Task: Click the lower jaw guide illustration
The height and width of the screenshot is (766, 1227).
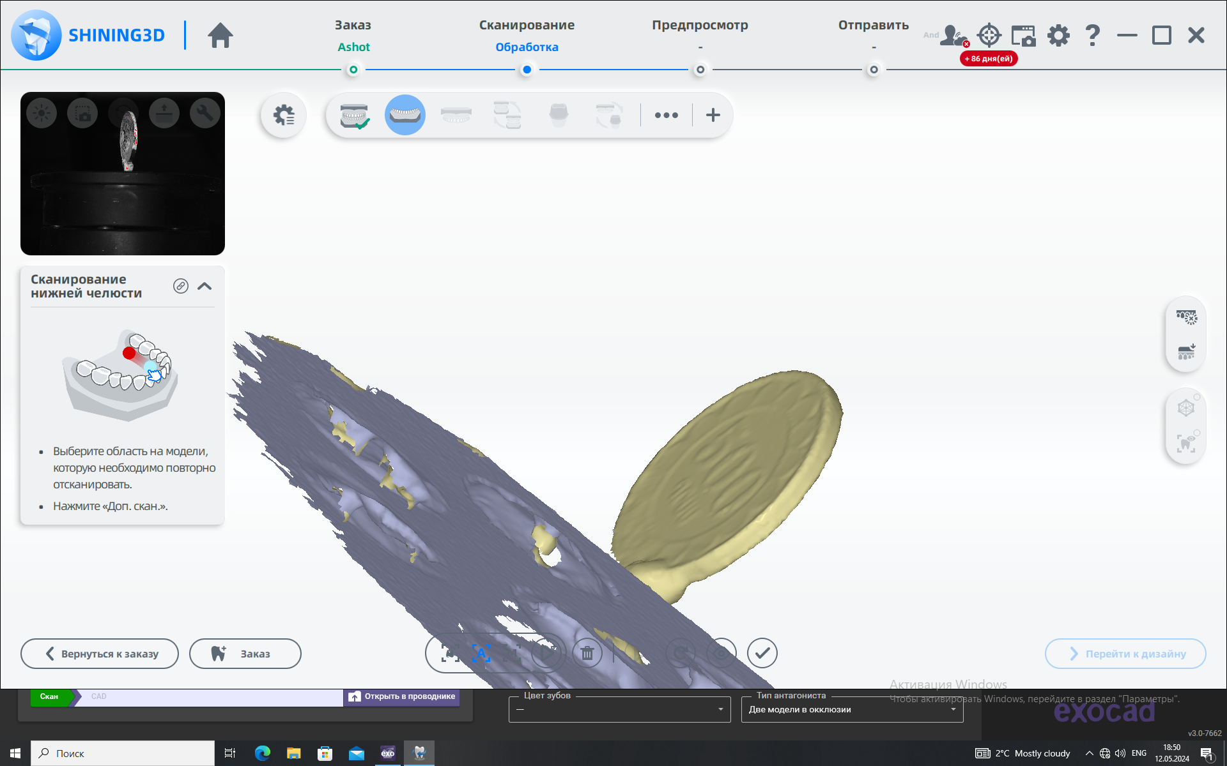Action: [121, 376]
